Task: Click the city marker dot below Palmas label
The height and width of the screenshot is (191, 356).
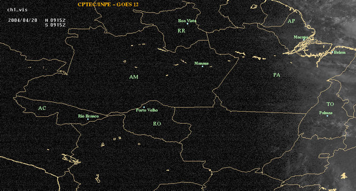Action: point(327,116)
